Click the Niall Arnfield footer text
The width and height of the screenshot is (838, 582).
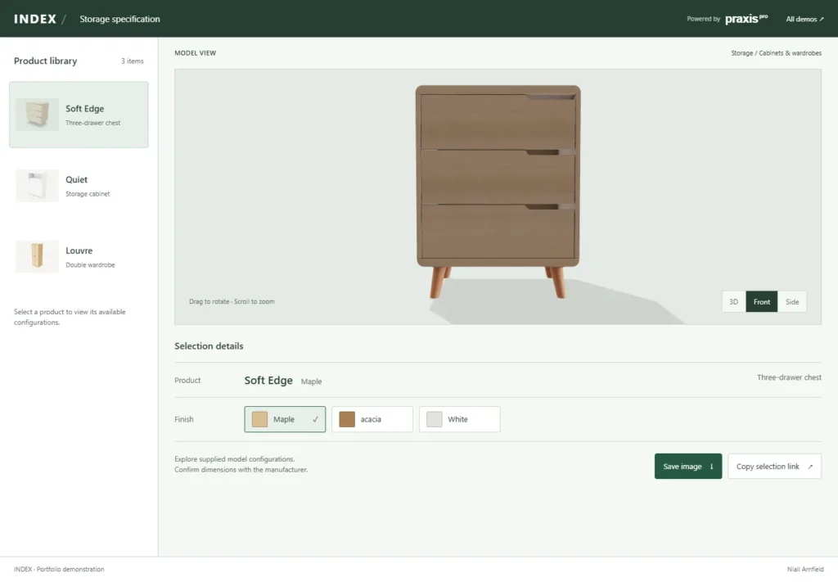805,569
